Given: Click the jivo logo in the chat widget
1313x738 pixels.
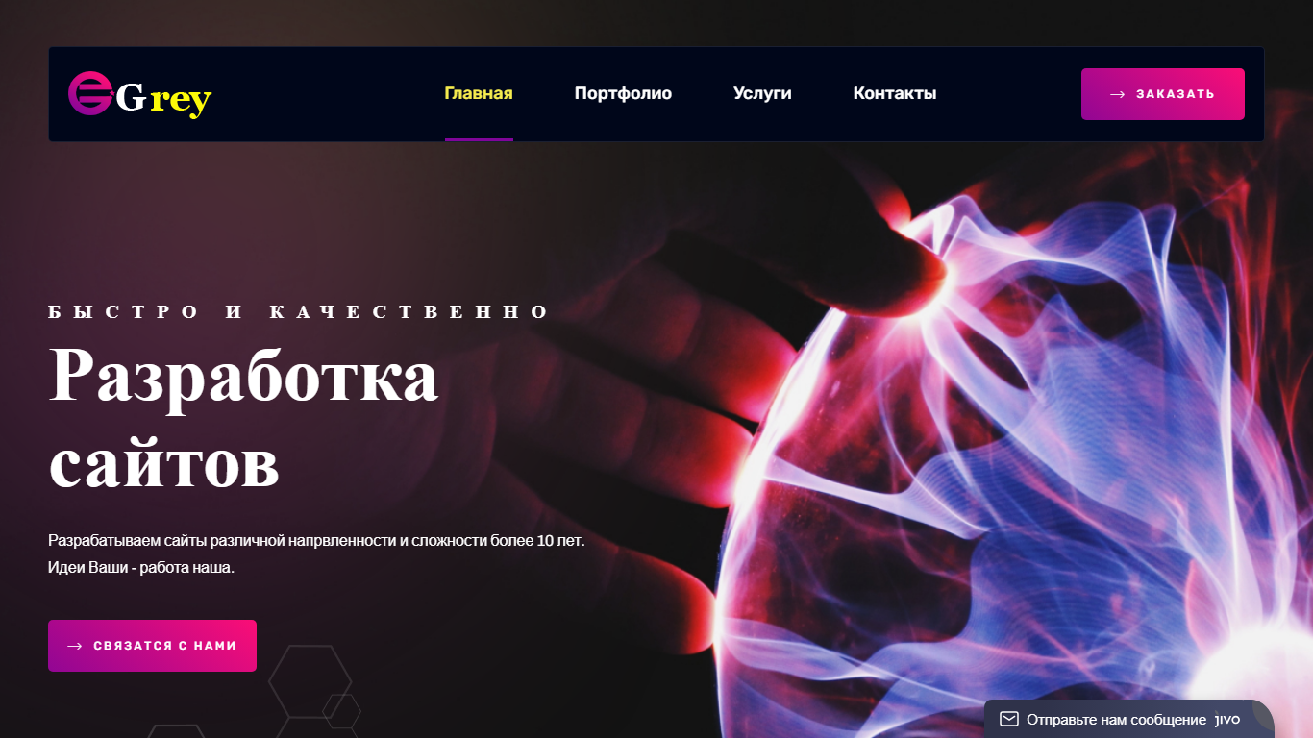Looking at the screenshot, I should [x=1227, y=719].
